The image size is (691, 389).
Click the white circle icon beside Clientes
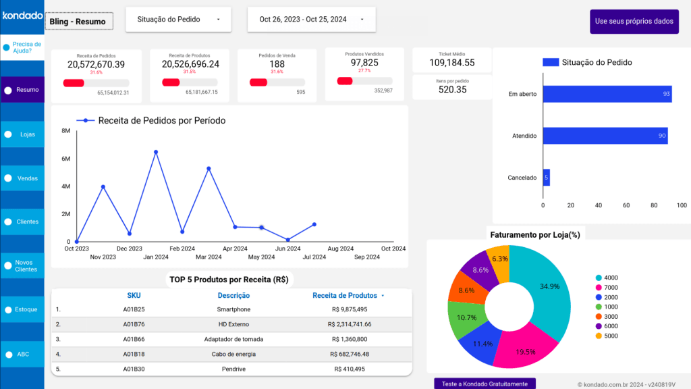coord(8,222)
